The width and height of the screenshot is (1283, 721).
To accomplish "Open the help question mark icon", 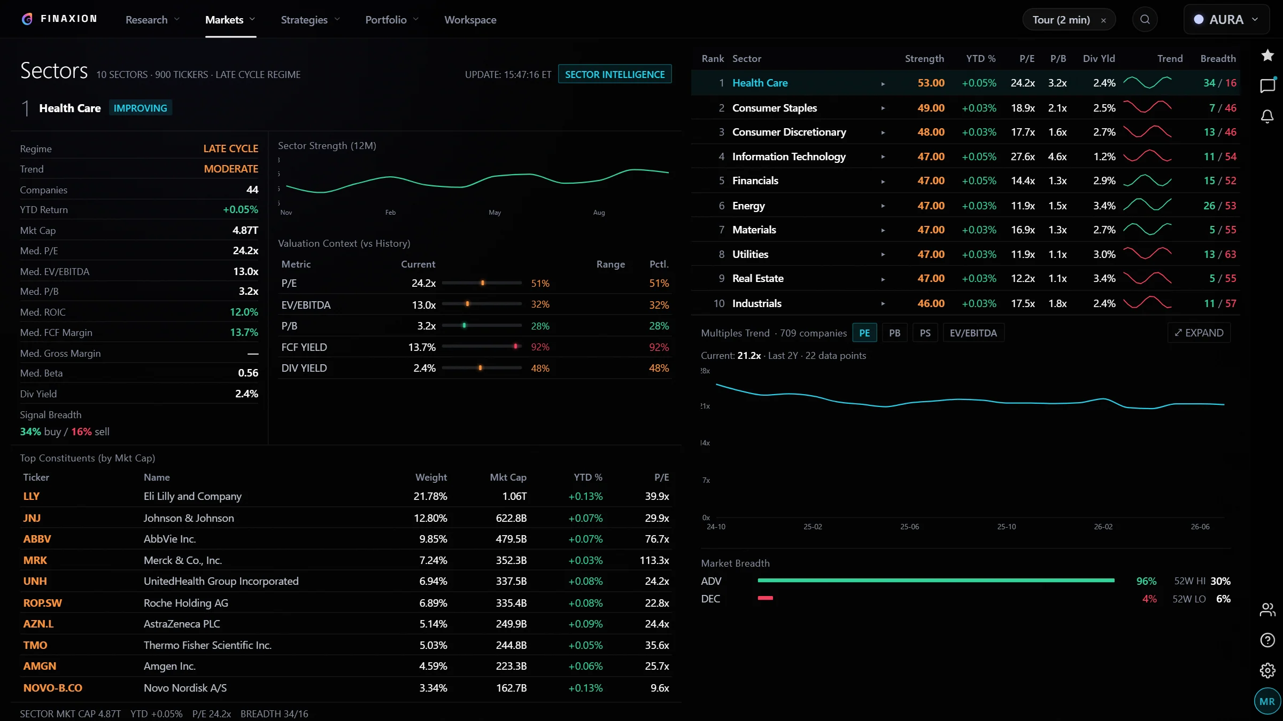I will (x=1267, y=640).
